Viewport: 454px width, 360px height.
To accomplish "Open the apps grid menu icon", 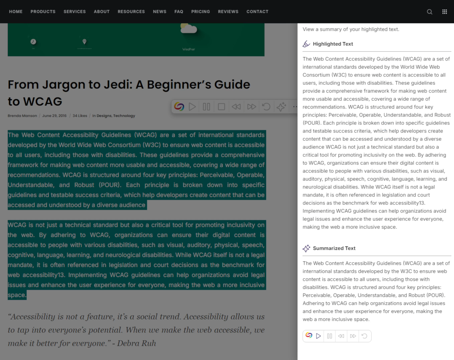I will click(445, 12).
